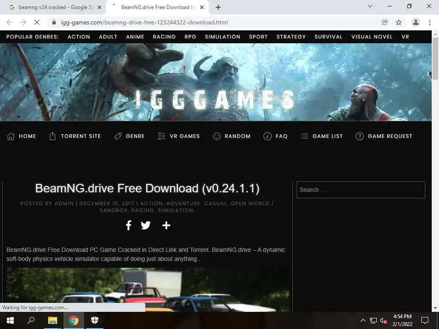The image size is (439, 329).
Task: Open the Windows Start menu
Action: (x=10, y=320)
